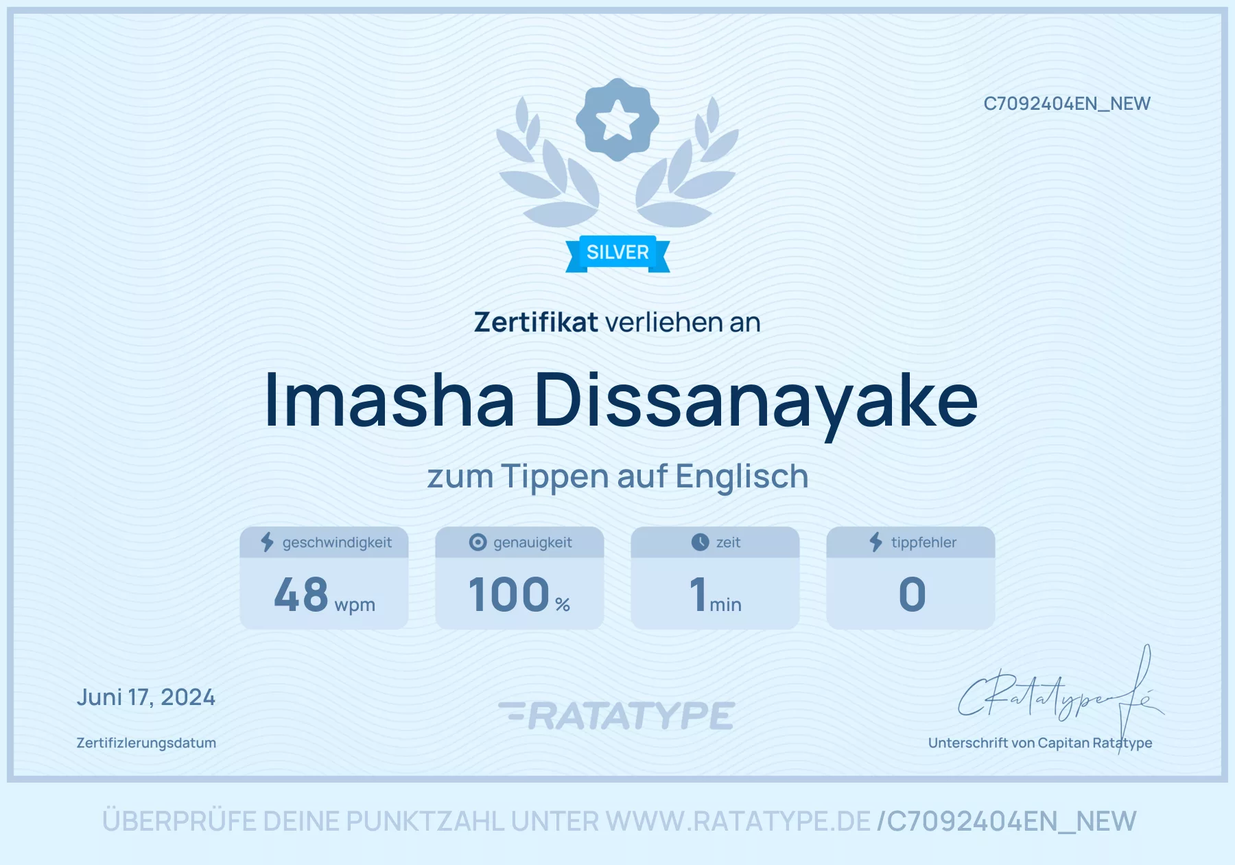1235x865 pixels.
Task: Click the zeit label
Action: [728, 542]
